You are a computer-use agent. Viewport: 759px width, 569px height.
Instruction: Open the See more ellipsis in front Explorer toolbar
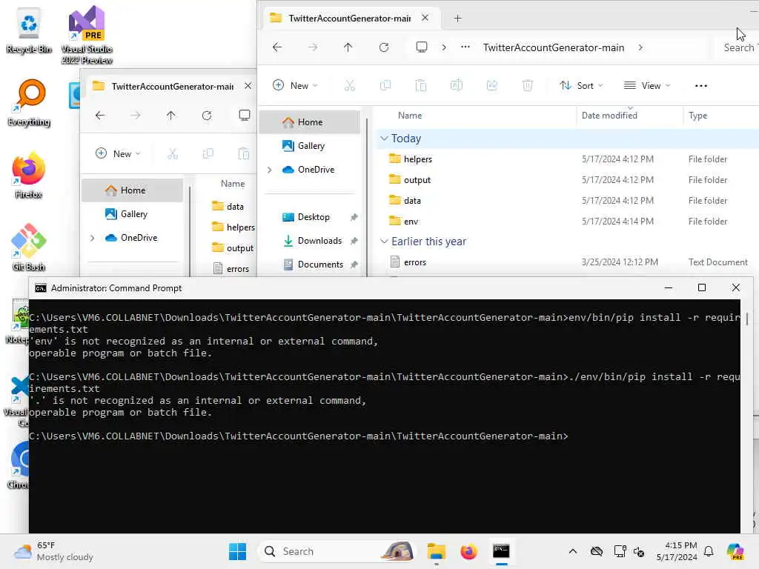pyautogui.click(x=701, y=86)
